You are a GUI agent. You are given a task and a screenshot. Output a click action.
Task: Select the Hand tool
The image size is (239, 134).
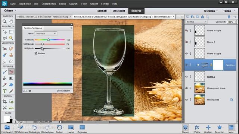coord(11,22)
